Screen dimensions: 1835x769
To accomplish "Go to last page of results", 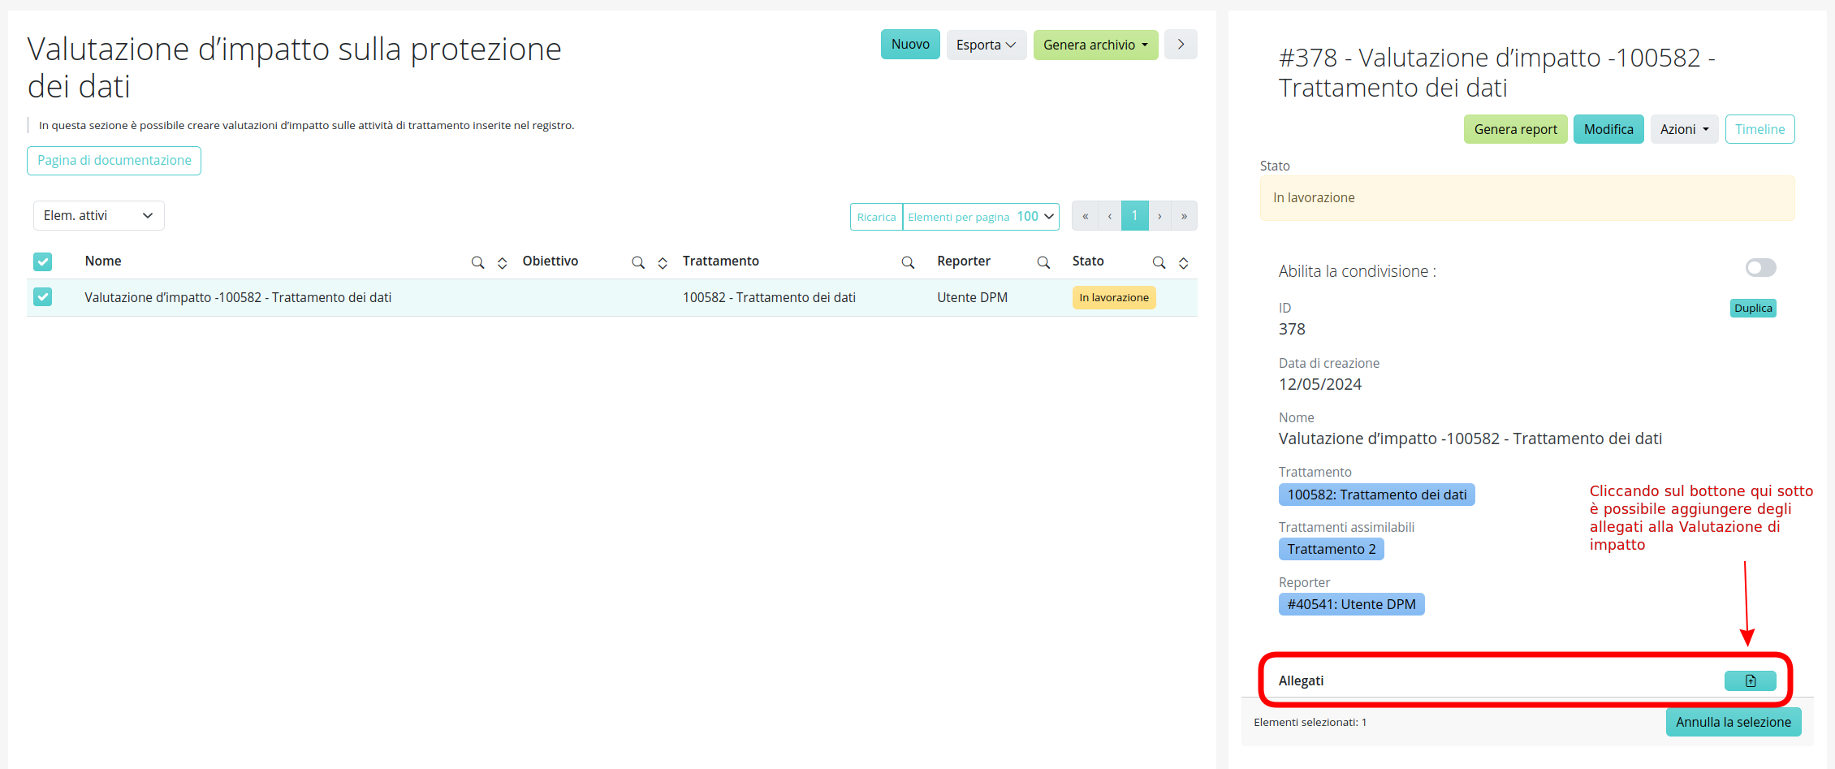I will point(1184,216).
